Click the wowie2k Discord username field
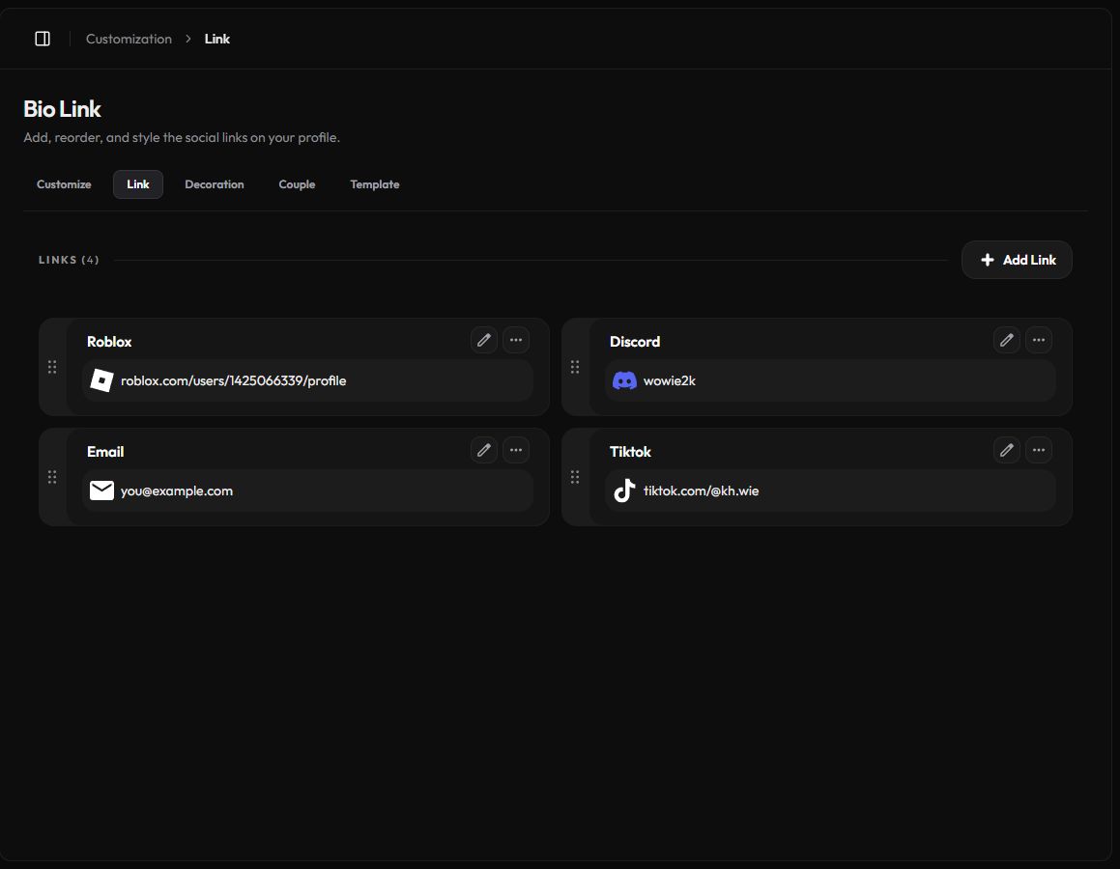1120x869 pixels. coord(831,380)
